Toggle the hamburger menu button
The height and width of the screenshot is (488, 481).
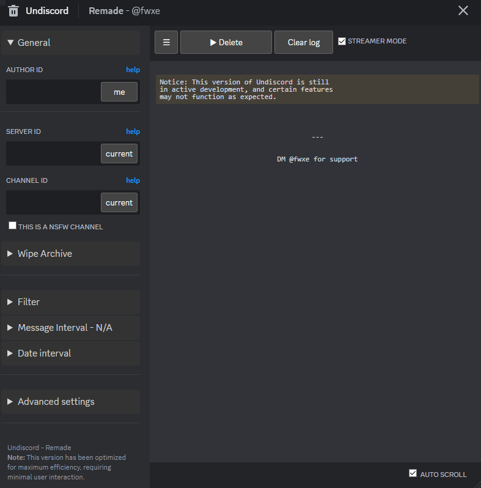click(166, 42)
